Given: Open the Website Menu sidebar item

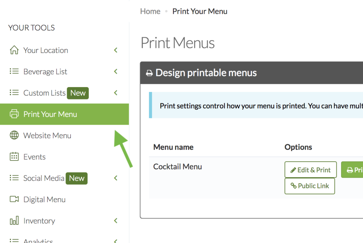Looking at the screenshot, I should 47,135.
